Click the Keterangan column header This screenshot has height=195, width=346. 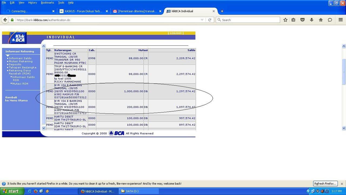point(71,50)
